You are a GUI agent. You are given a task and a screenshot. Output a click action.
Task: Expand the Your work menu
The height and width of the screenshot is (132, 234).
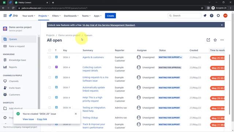[29, 16]
